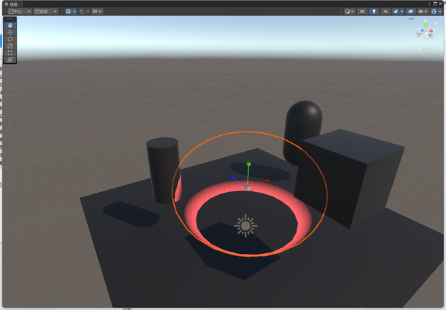Open the draw mode shading dropdown
The height and width of the screenshot is (310, 446).
click(x=349, y=12)
